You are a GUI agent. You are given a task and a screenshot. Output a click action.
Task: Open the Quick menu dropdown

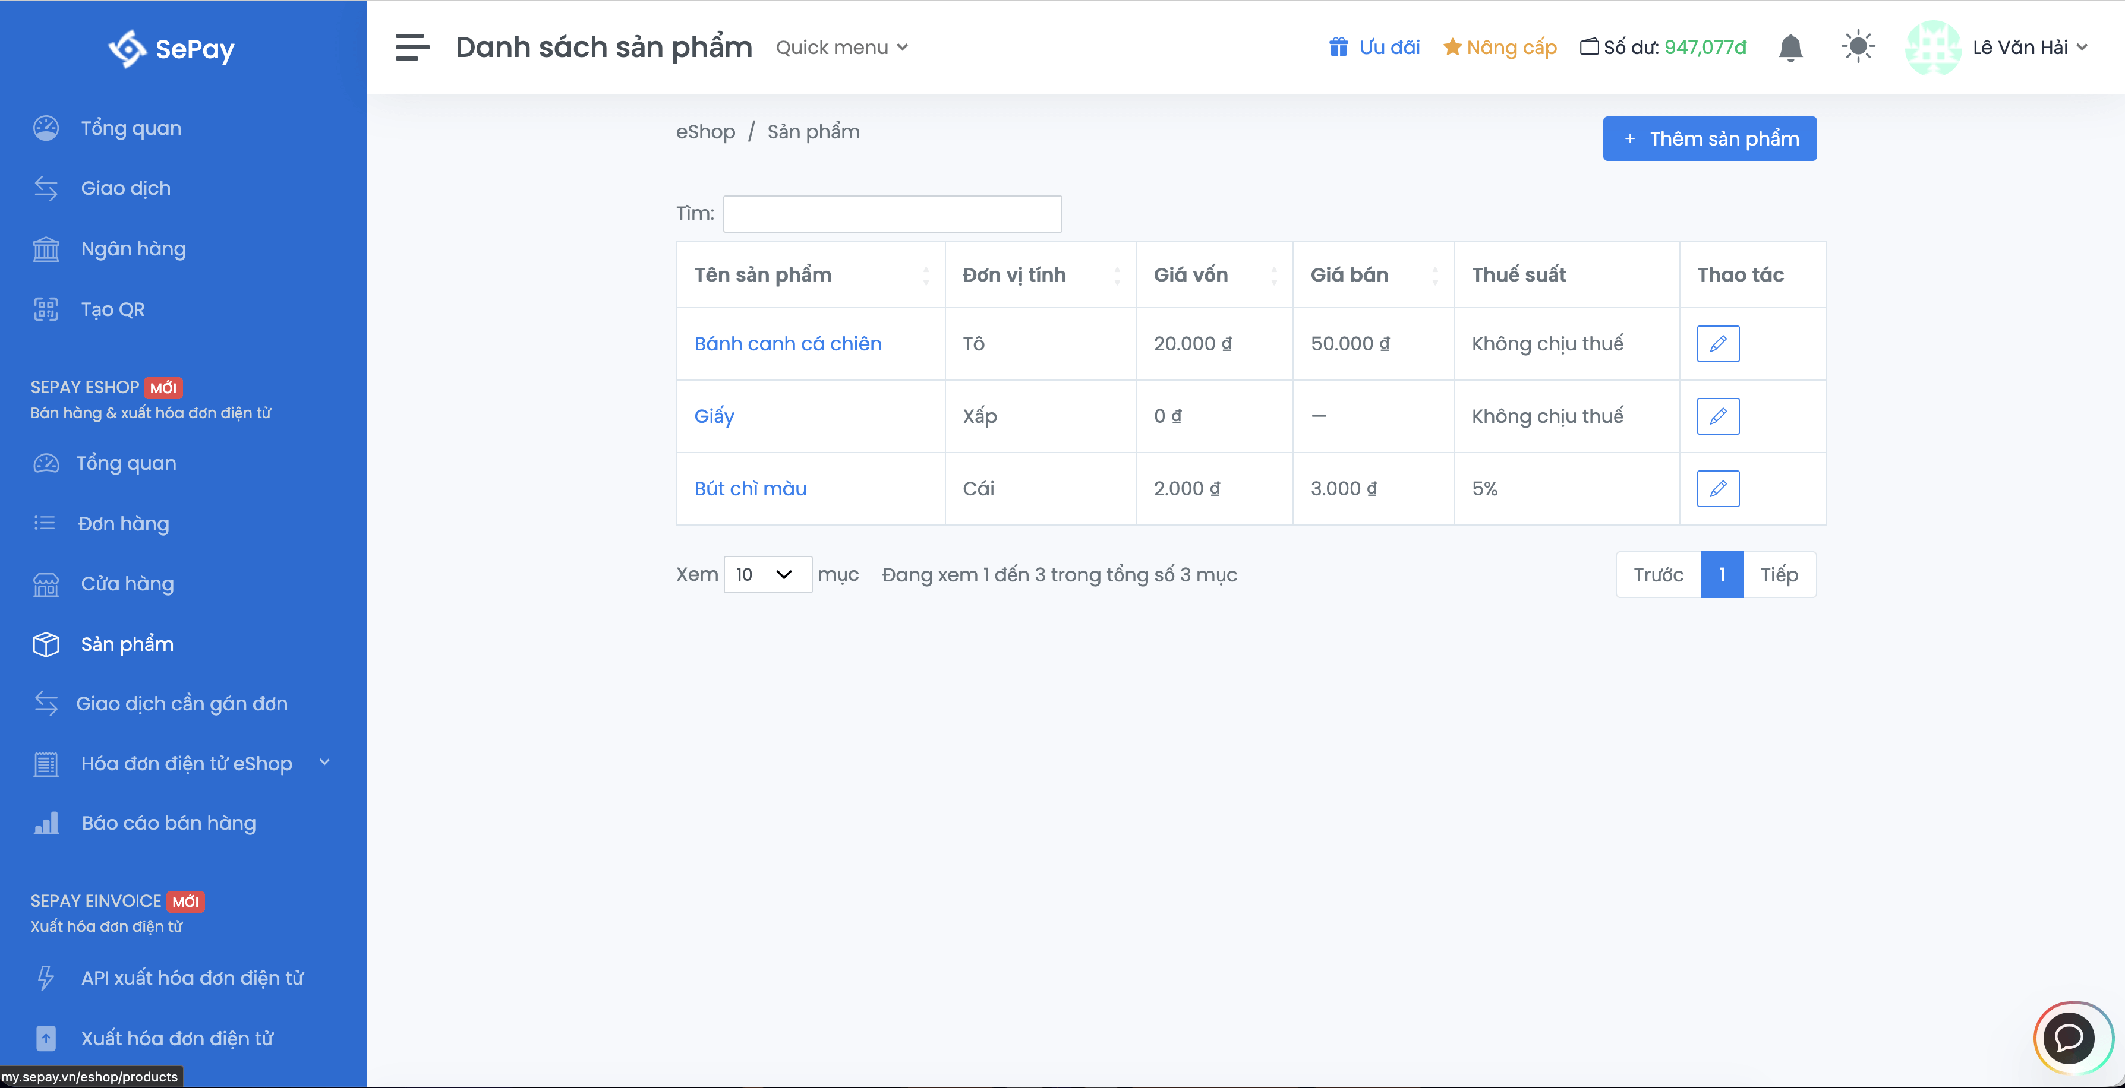point(841,48)
